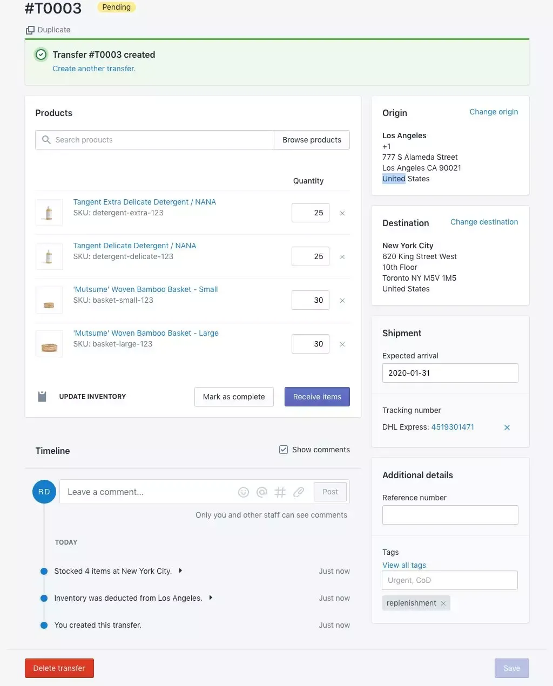
Task: Remove Tangent Extra Delicate Detergent from transfer
Action: click(x=342, y=213)
